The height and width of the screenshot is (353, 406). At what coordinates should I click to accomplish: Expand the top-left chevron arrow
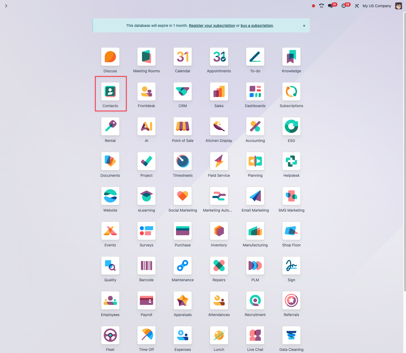(6, 6)
